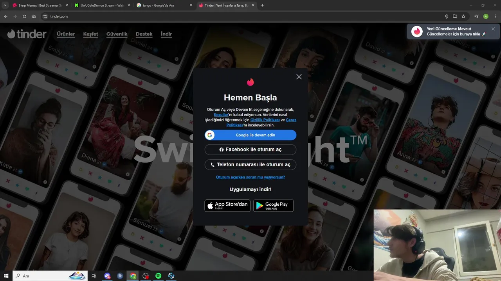
Task: Click the flame icon in update notification
Action: point(417,32)
